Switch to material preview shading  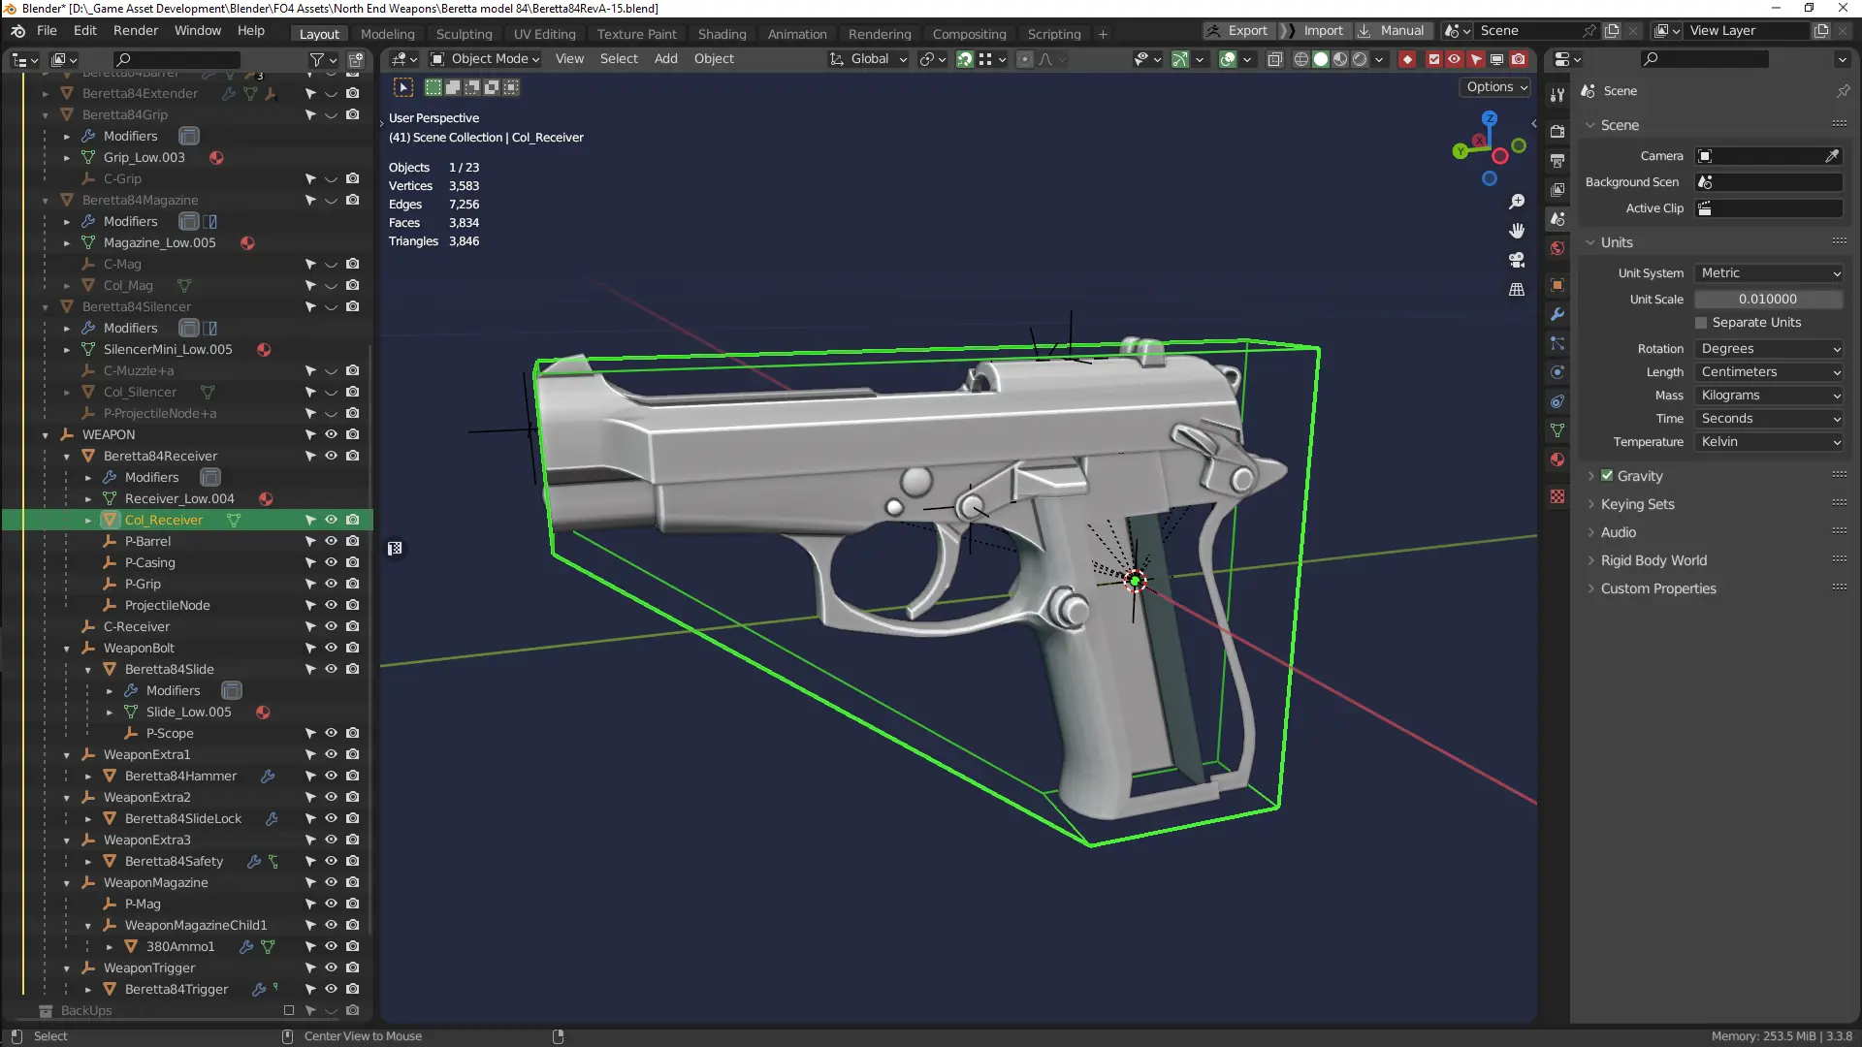[1340, 59]
